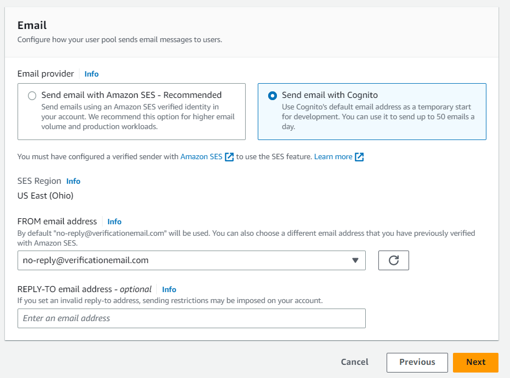Click the refresh icon beside FROM email dropdown

tap(394, 260)
